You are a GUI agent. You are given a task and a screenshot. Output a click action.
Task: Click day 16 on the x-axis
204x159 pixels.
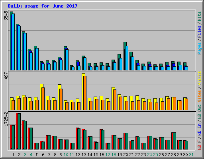[x=102, y=155]
